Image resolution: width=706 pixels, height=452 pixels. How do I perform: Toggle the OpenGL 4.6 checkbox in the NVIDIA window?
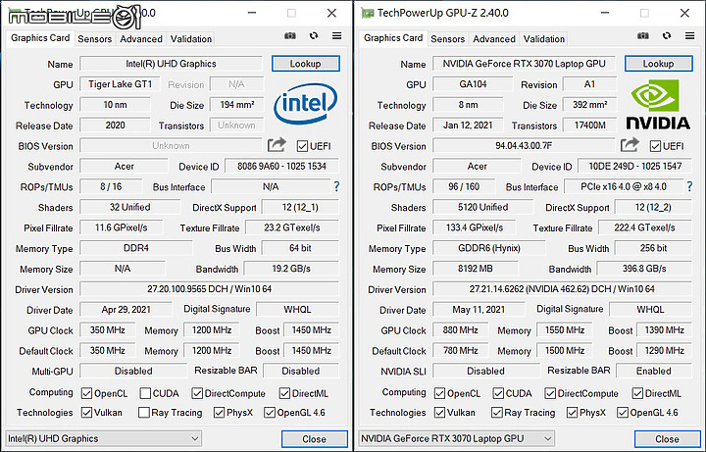point(623,413)
